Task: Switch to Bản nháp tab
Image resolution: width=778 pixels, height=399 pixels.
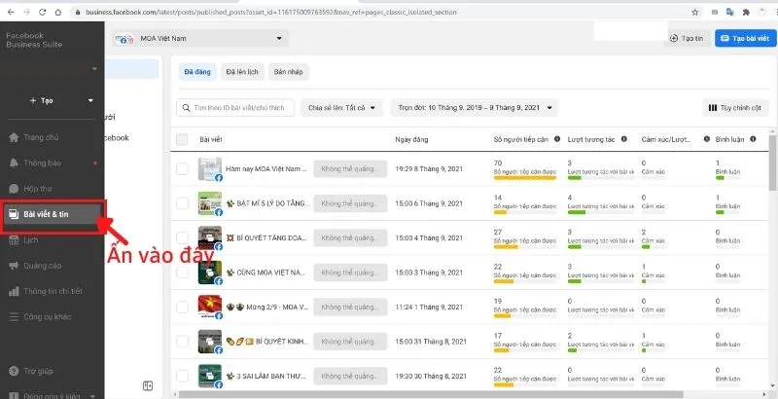Action: point(289,72)
